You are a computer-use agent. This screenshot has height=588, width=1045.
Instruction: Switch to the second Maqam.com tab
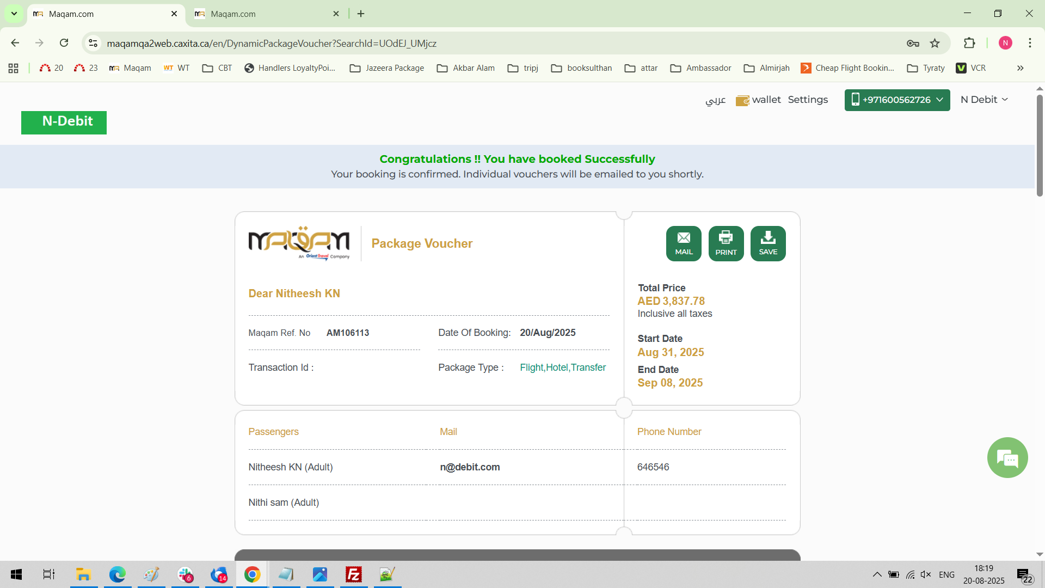tap(261, 14)
